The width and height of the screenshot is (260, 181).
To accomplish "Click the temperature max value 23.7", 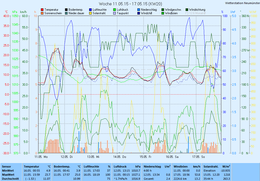I will click(47, 175).
